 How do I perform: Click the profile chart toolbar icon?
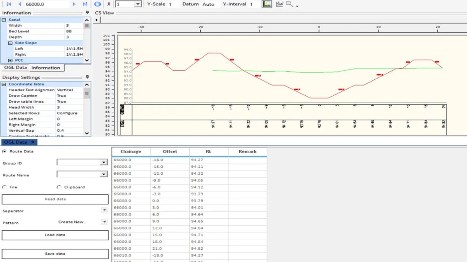pos(279,4)
